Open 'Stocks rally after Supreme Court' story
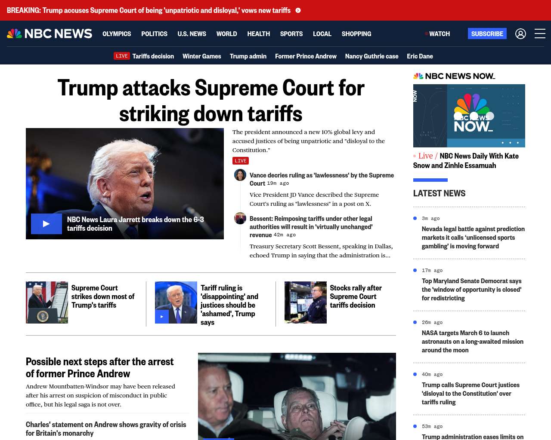The height and width of the screenshot is (440, 551). pos(356,296)
